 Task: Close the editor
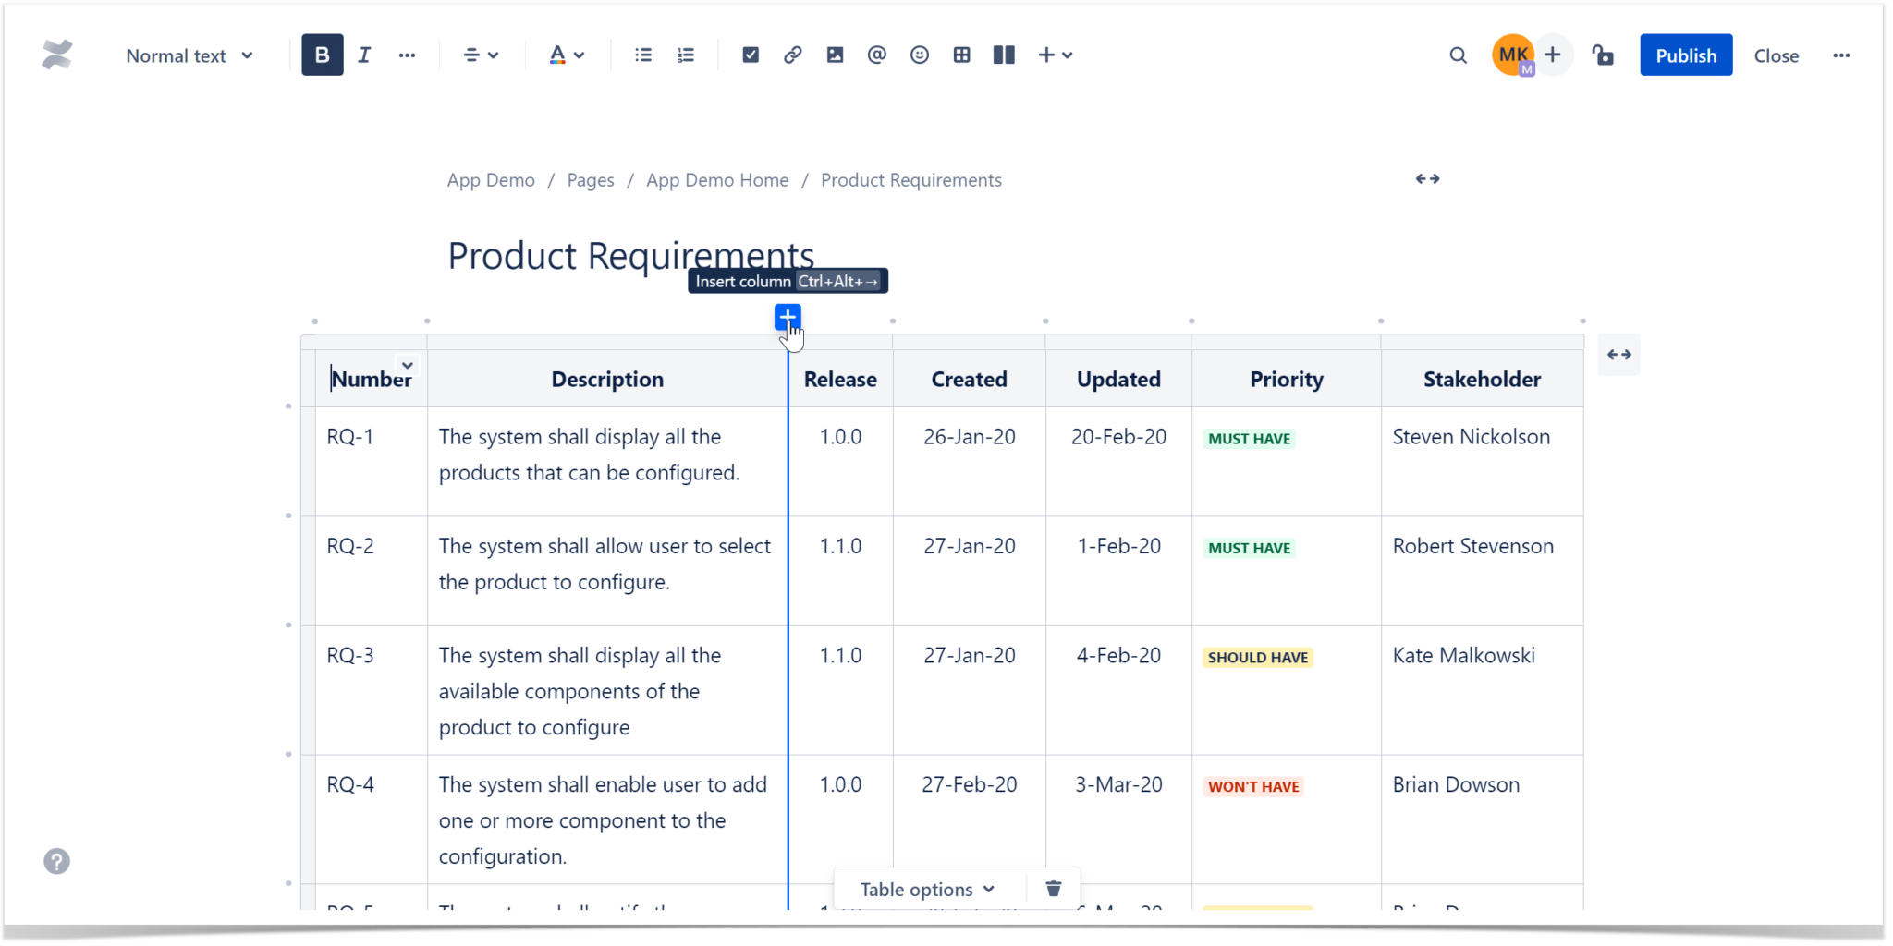click(x=1776, y=55)
